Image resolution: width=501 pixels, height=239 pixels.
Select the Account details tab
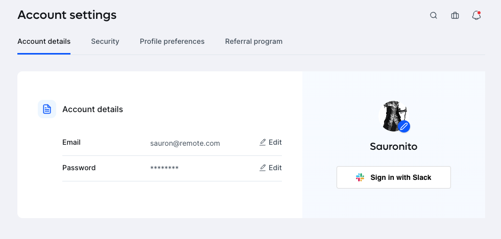click(44, 41)
